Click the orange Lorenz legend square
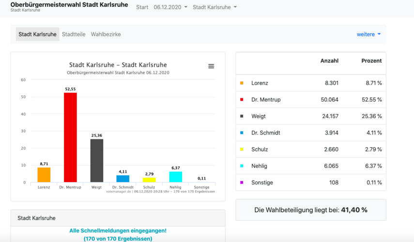Image resolution: width=414 pixels, height=242 pixels. 242,83
